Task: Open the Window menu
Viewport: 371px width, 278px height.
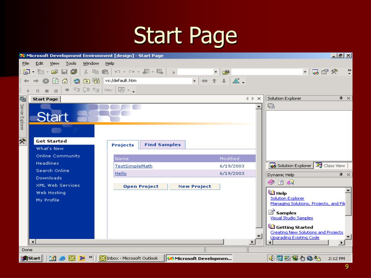Action: coord(91,63)
